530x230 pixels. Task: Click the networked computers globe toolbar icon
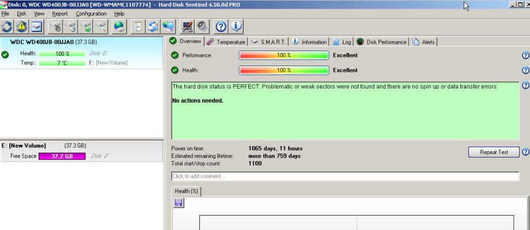click(168, 26)
